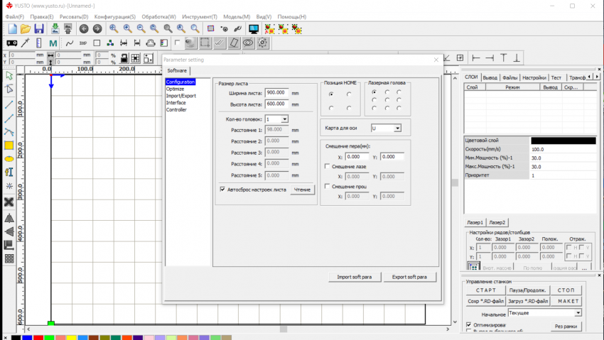Click the green M icon in toolbar
The width and height of the screenshot is (604, 340).
tap(53, 43)
